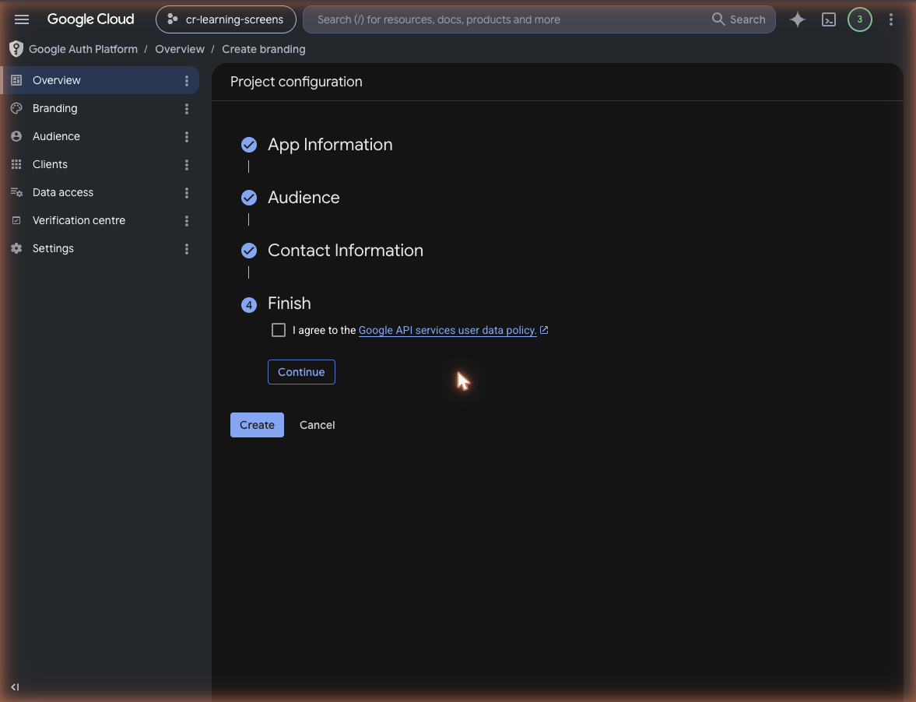Click the Cancel button
Image resolution: width=916 pixels, height=702 pixels.
(x=318, y=425)
